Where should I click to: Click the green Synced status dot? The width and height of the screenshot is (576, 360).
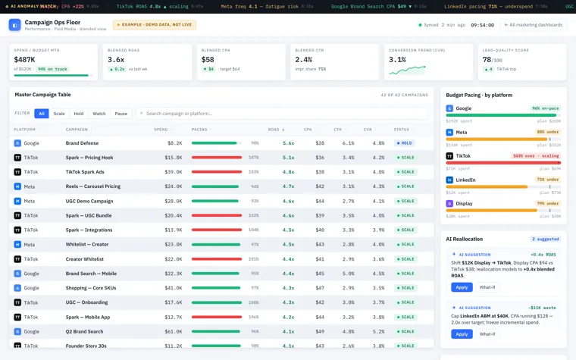(x=420, y=25)
